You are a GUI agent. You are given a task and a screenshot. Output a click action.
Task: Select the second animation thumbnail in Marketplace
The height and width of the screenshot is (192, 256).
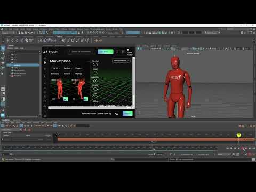click(x=80, y=90)
